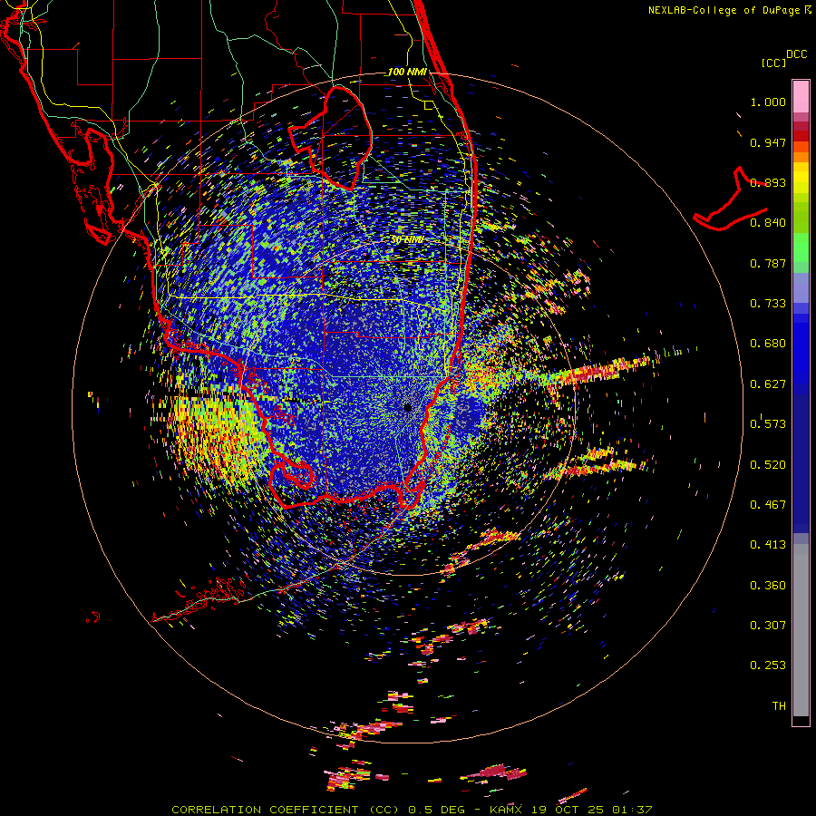This screenshot has height=816, width=816.
Task: Select the 0.680 scale value
Action: (768, 344)
